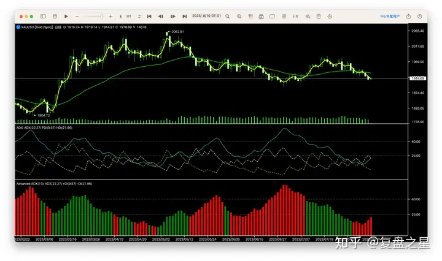Click the blue XAUUSD symbol badge
Viewport: 442px width, 261px height.
(18, 27)
